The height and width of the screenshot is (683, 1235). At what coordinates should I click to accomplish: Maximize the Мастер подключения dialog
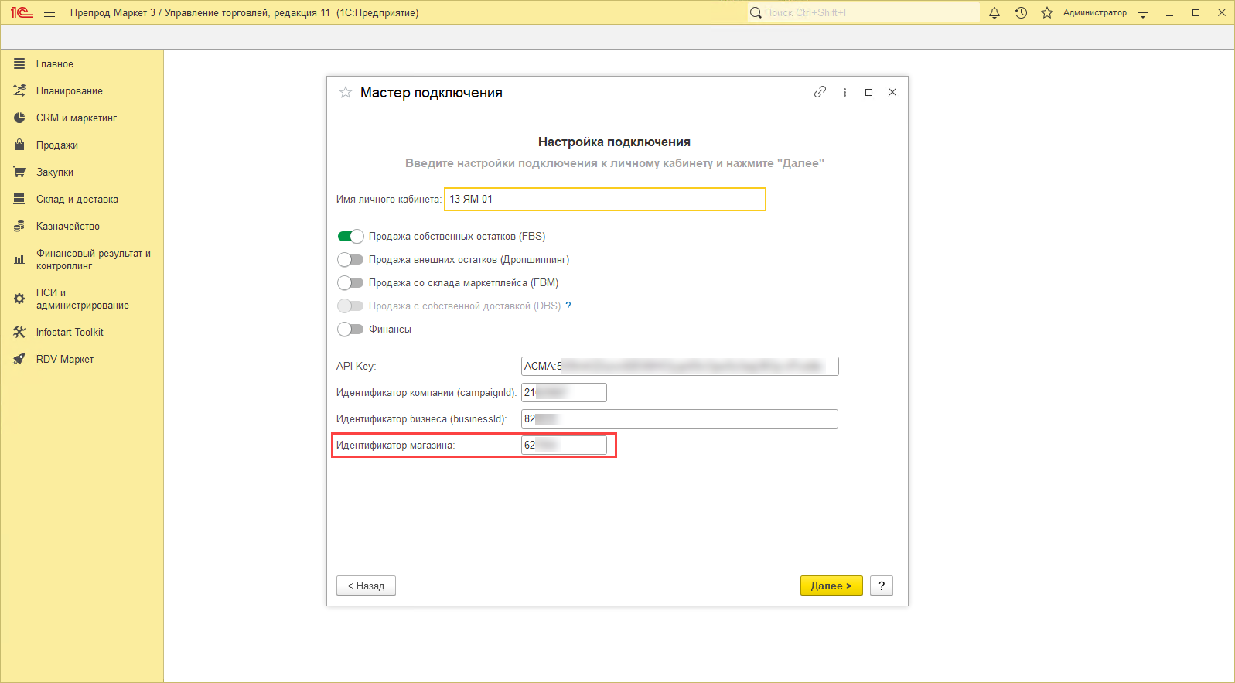868,92
